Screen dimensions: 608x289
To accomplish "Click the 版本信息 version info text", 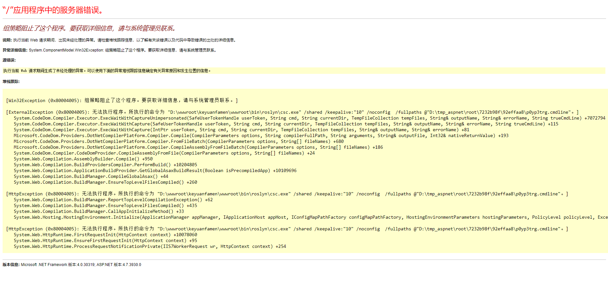I will click(72, 265).
